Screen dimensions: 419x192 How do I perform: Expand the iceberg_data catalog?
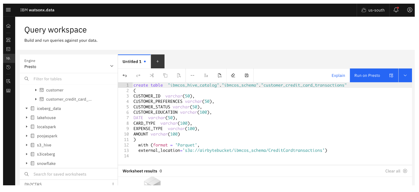point(26,108)
